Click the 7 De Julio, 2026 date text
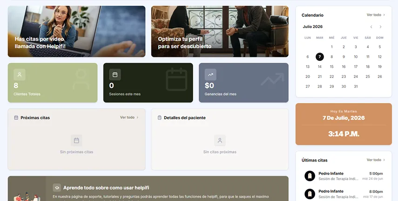 (x=344, y=118)
